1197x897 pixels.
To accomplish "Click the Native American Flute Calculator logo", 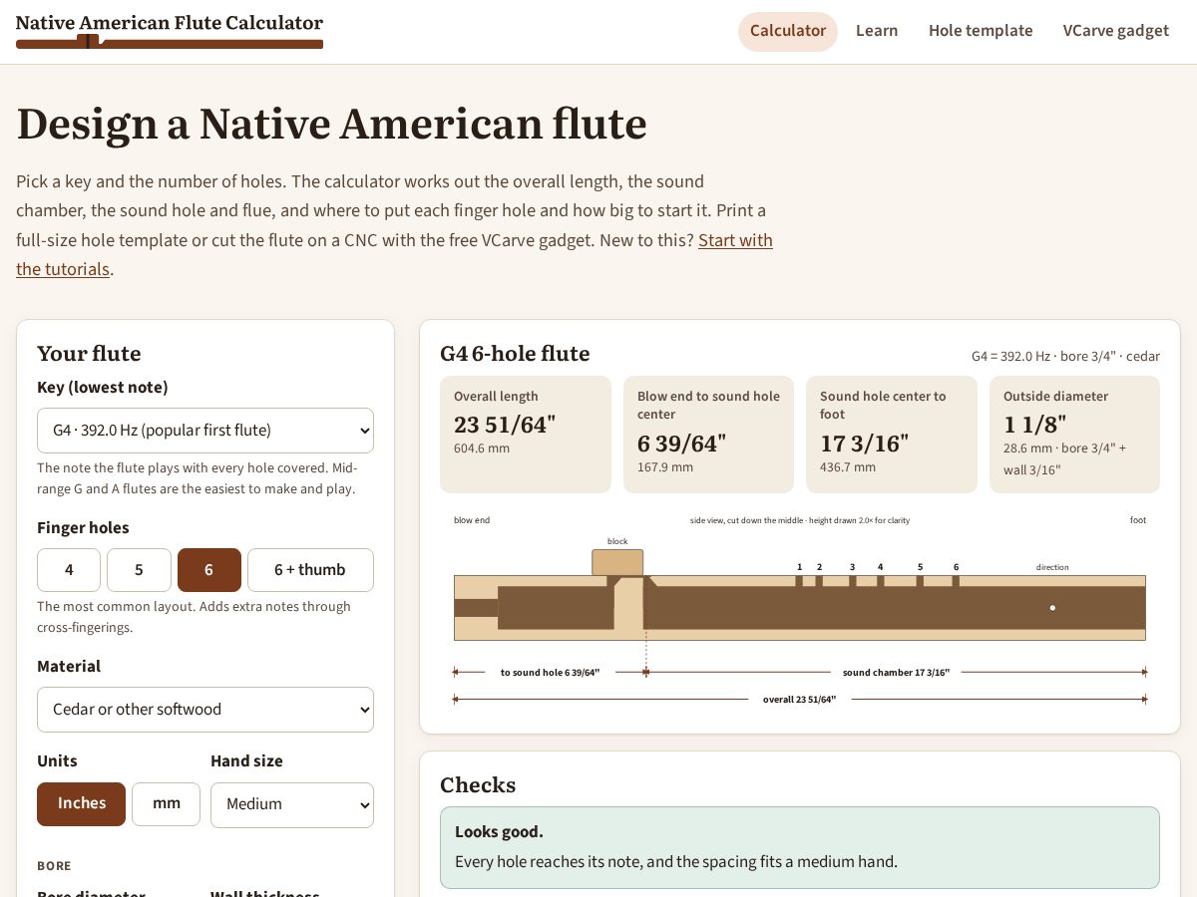I will click(x=170, y=31).
